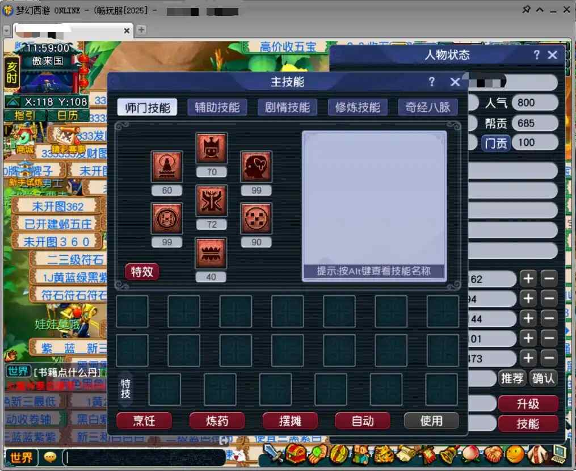
Task: Toggle 自动 auto button
Action: pos(362,420)
